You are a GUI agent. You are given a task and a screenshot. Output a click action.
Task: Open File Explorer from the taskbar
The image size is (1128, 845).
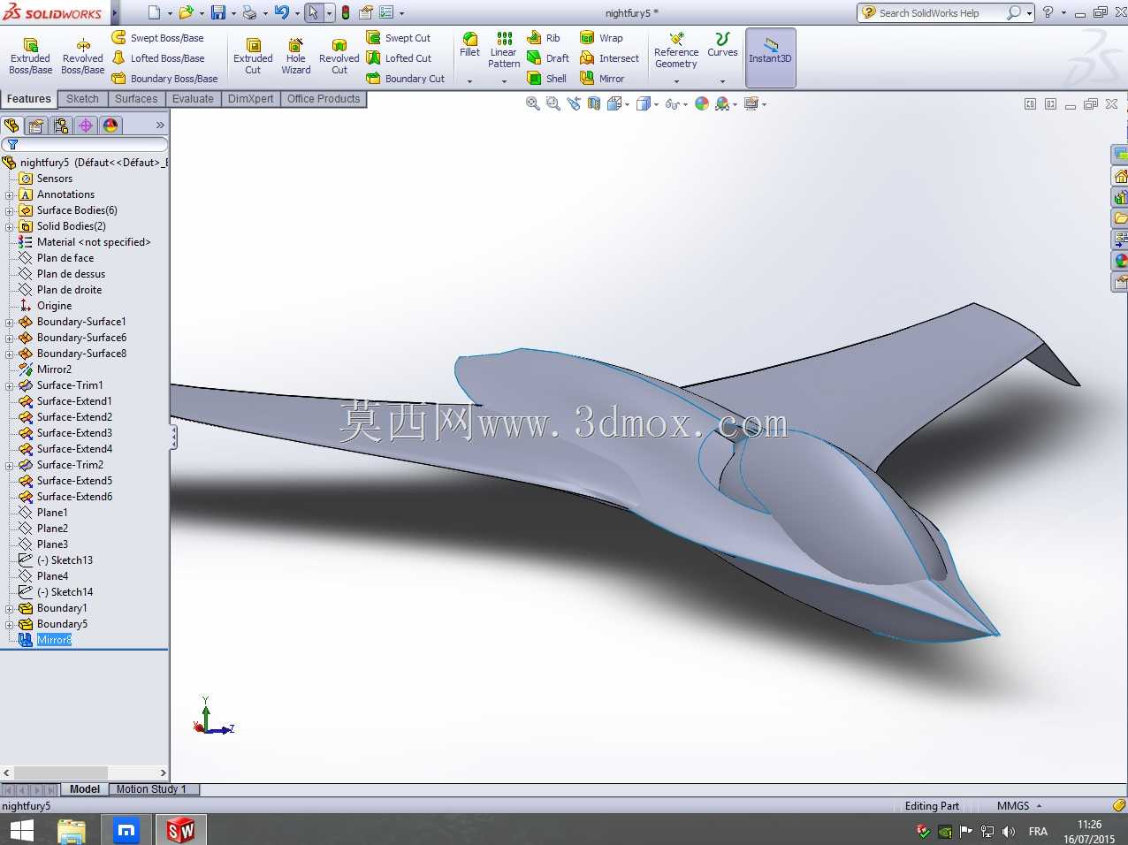click(x=72, y=831)
